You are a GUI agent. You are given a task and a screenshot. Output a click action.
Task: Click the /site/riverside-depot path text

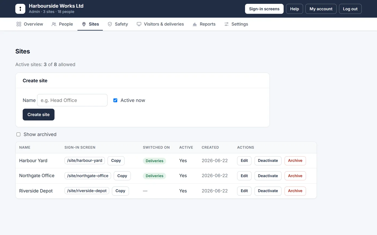pos(87,191)
